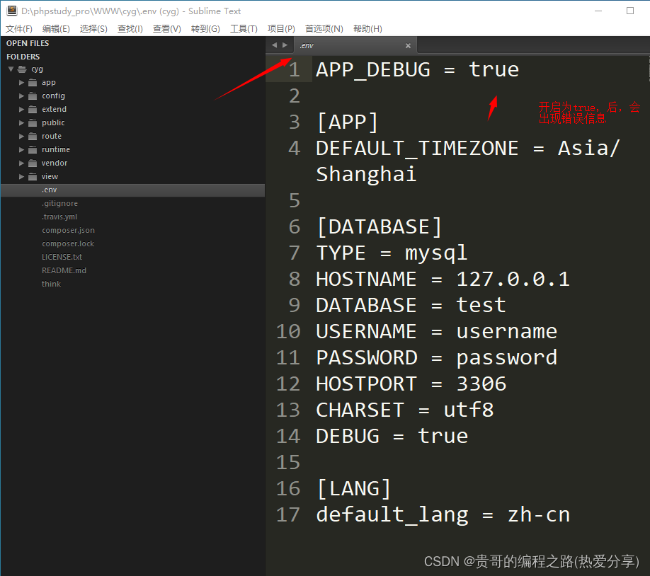Click line number 1 in gutter

point(295,69)
